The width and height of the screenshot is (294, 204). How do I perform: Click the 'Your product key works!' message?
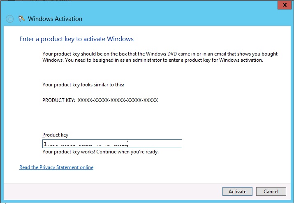[x=100, y=152]
